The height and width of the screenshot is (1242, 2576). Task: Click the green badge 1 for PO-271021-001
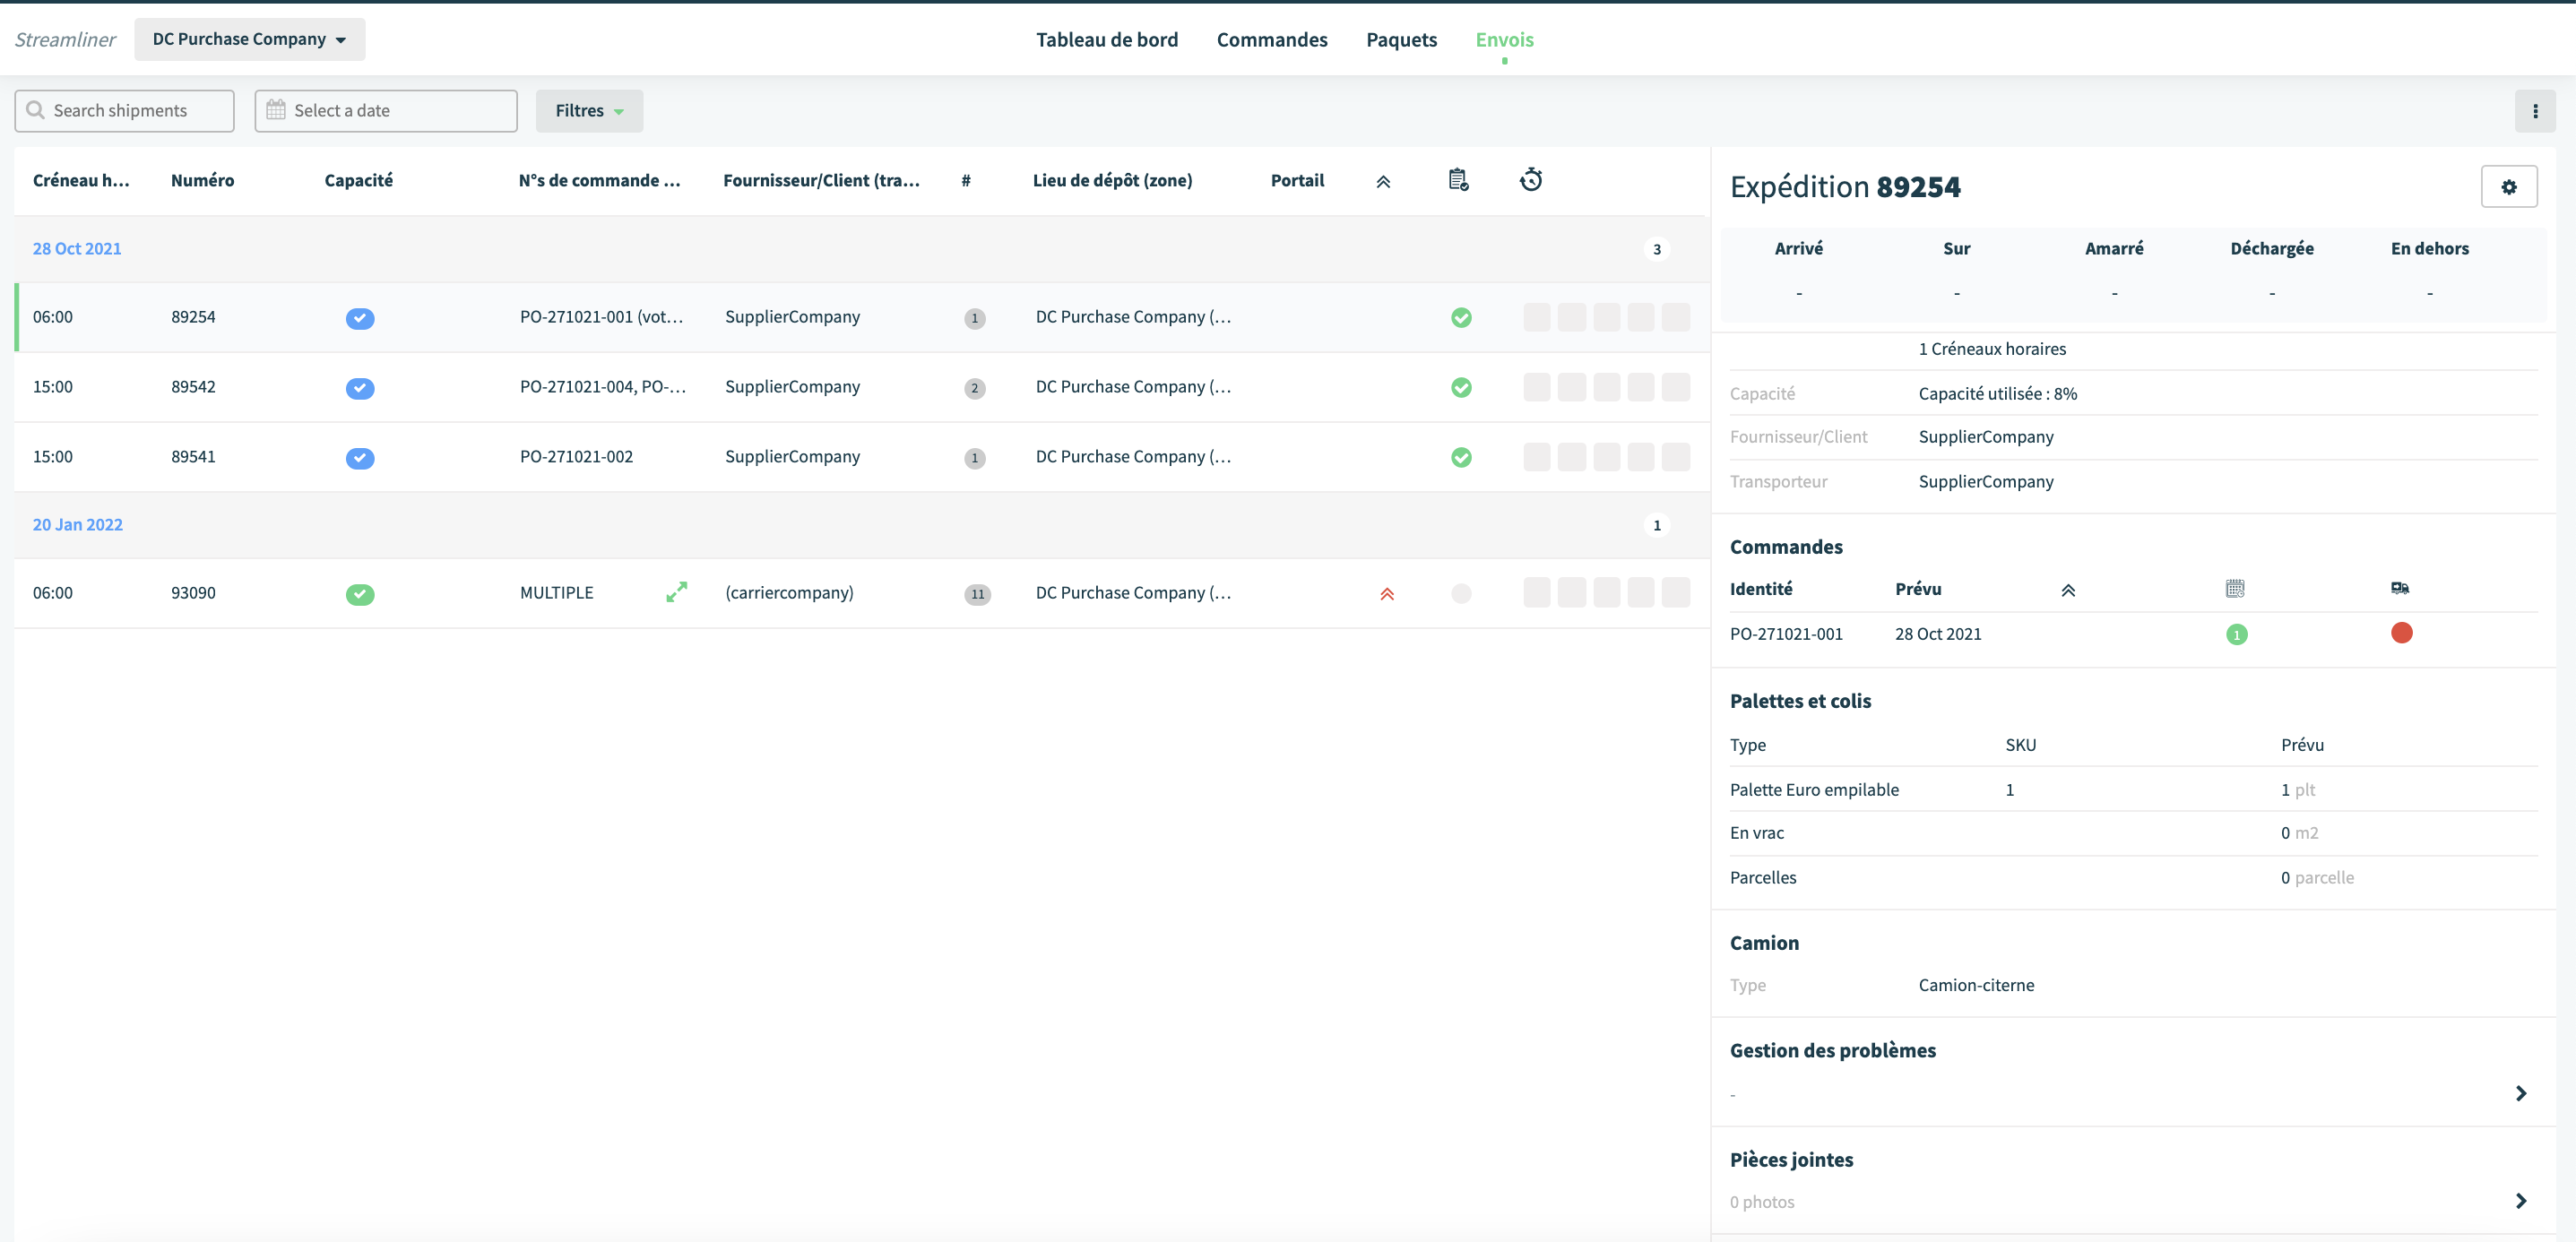coord(2237,635)
